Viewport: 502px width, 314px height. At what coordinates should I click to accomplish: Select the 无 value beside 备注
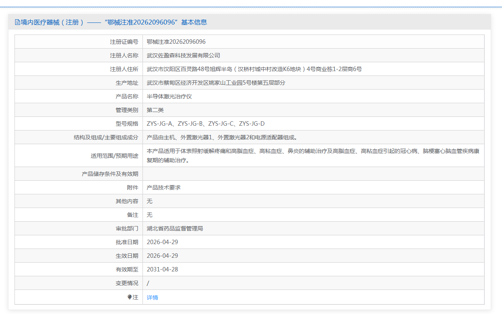click(150, 215)
